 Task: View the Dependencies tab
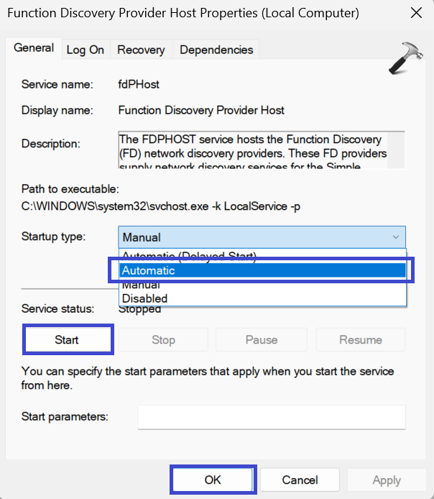point(216,50)
